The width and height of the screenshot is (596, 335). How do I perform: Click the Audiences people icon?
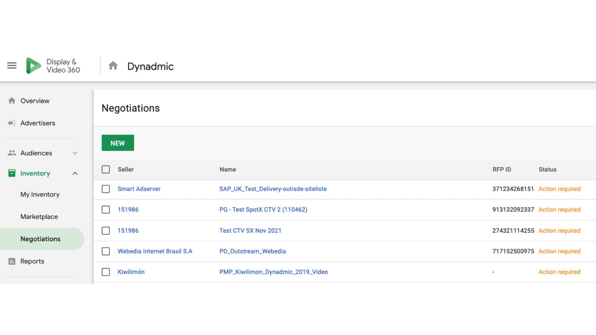pos(12,153)
